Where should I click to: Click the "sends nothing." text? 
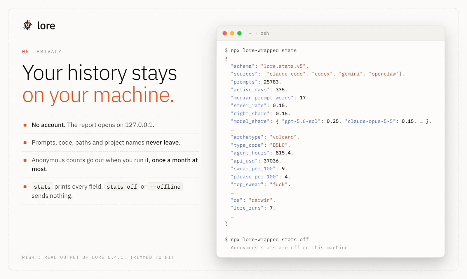(52, 196)
